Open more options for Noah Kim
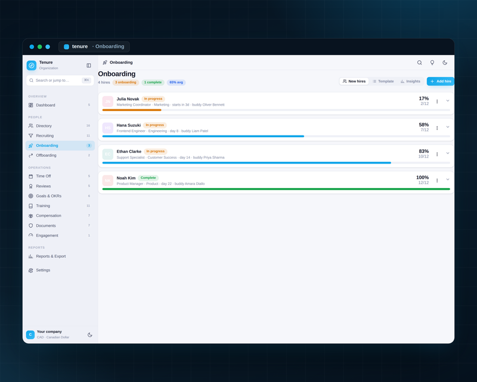477x382 pixels. point(437,181)
